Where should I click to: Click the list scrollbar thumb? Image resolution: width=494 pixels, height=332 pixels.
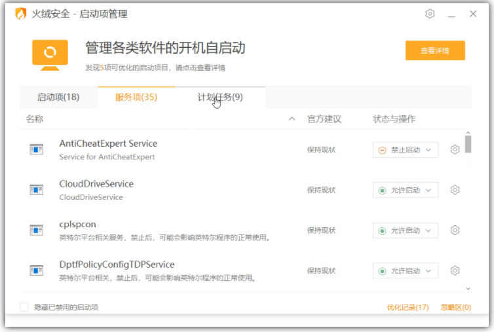point(468,144)
